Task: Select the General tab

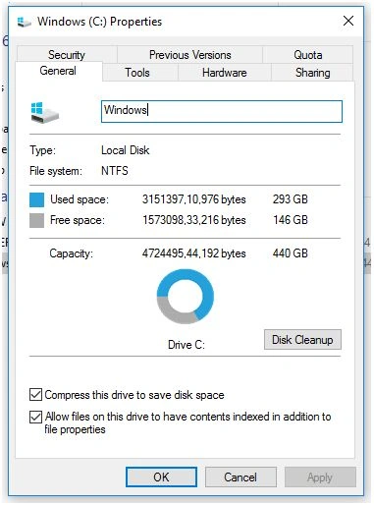Action: (x=58, y=71)
